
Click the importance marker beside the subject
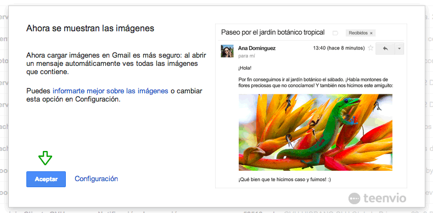(335, 33)
